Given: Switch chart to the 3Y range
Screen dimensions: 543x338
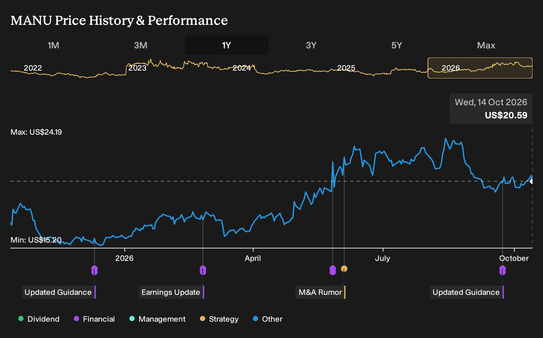Looking at the screenshot, I should [311, 45].
